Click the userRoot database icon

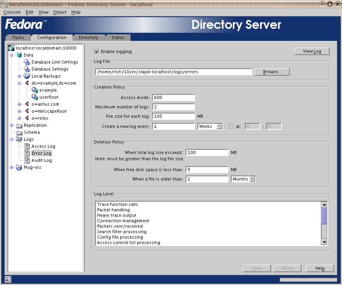(x=35, y=97)
